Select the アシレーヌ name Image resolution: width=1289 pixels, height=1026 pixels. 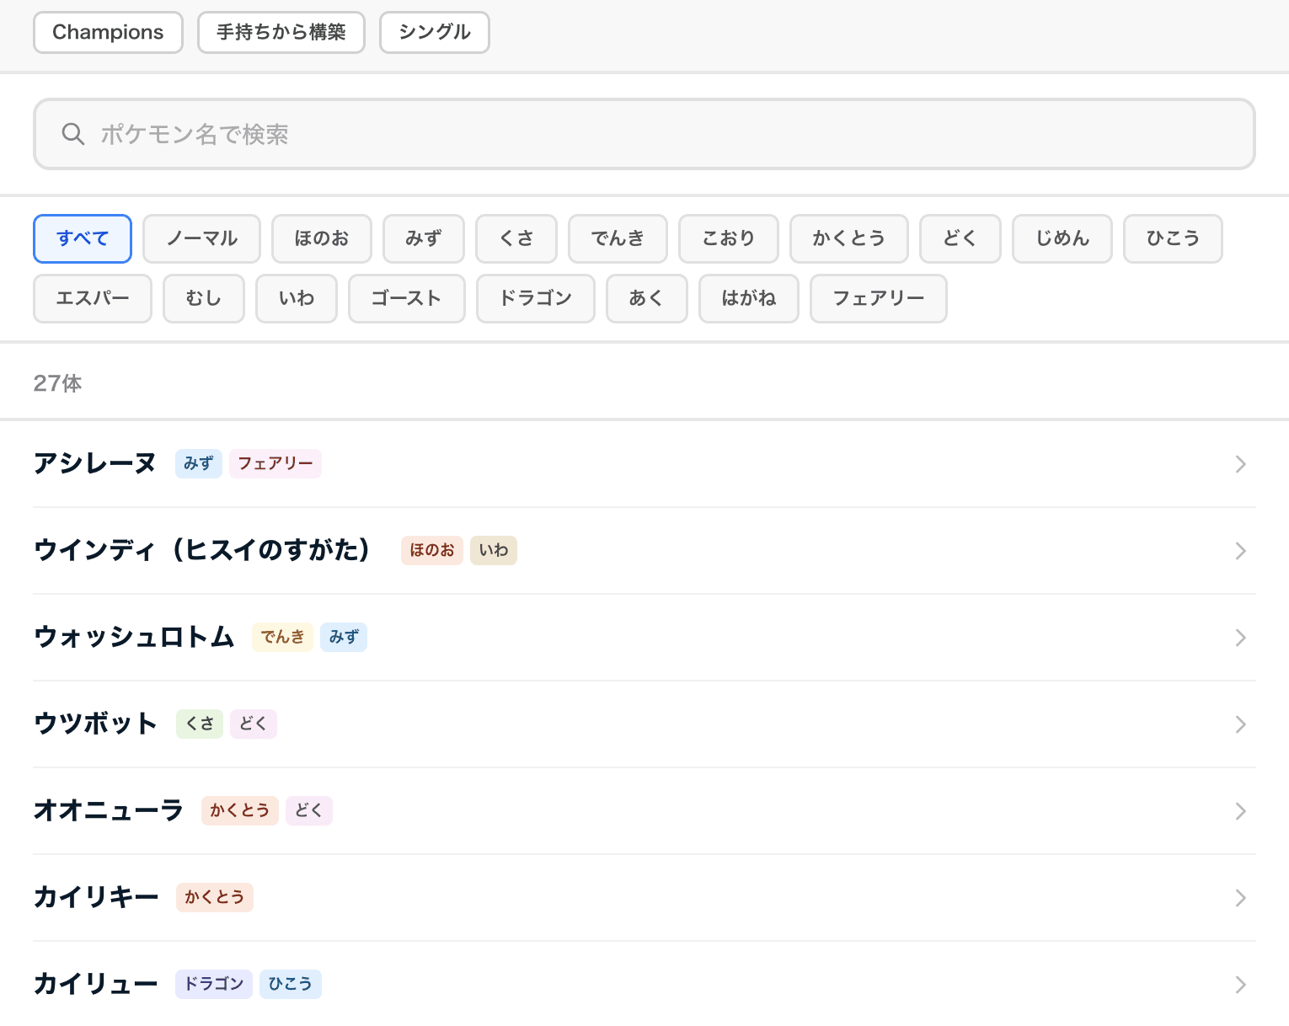95,463
